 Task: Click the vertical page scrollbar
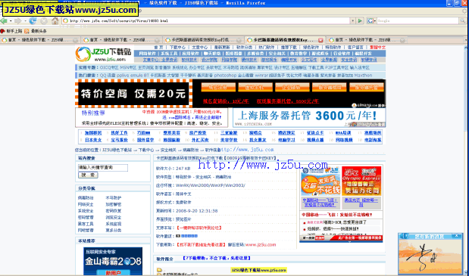coord(466,159)
